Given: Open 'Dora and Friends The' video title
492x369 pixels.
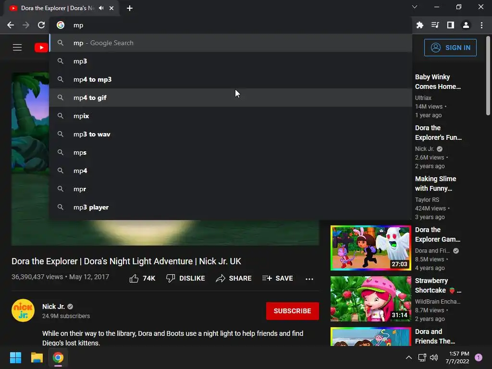Looking at the screenshot, I should (435, 336).
